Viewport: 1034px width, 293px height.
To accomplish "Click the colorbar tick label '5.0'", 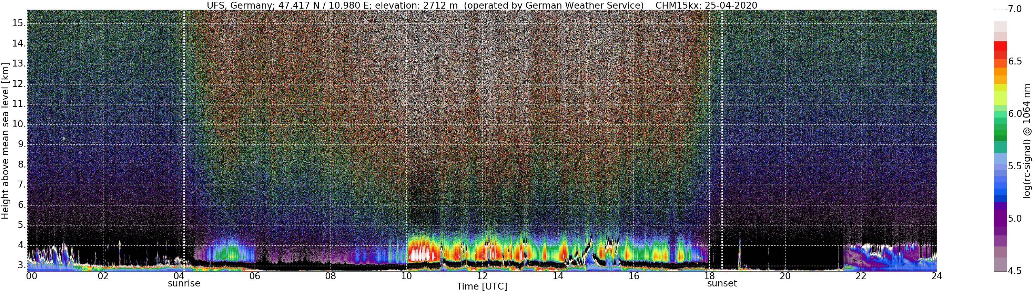I will pyautogui.click(x=1015, y=219).
